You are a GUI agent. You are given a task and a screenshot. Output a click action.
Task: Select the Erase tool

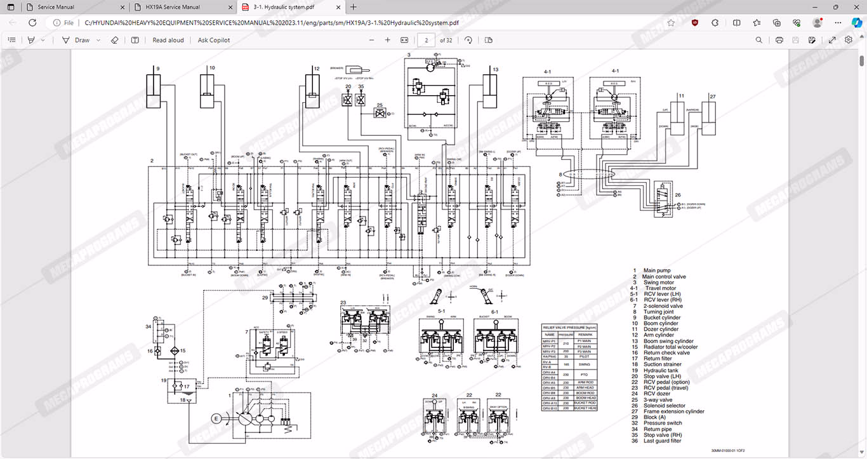tap(115, 40)
